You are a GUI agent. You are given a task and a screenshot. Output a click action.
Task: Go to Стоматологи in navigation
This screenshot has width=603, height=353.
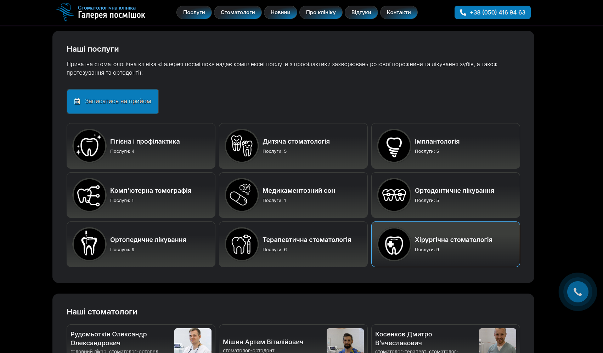coord(238,12)
